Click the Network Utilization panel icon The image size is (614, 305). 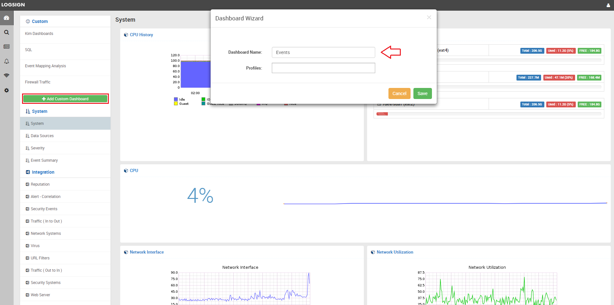(x=373, y=252)
